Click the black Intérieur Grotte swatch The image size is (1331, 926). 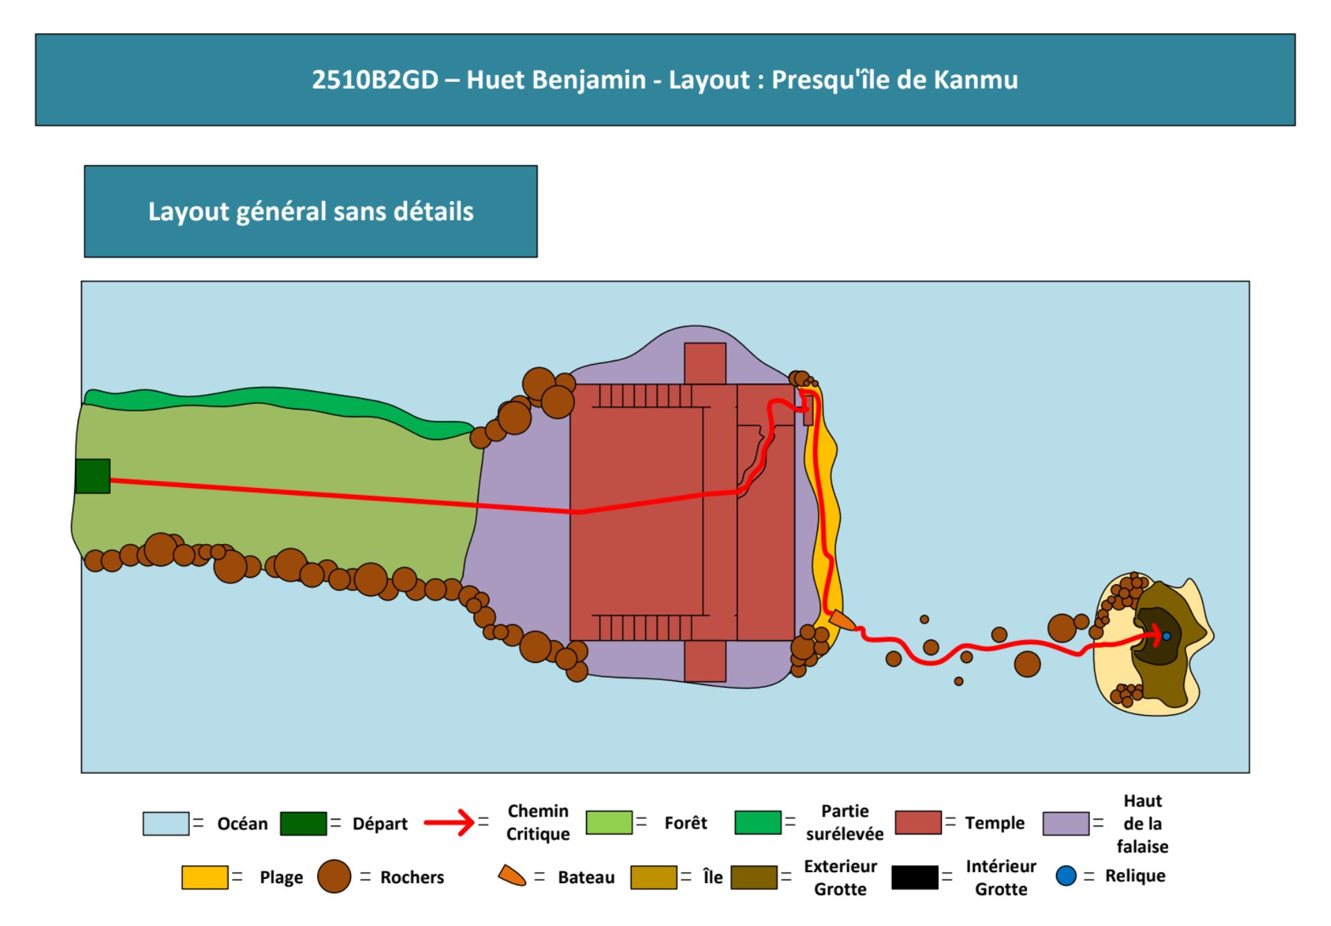pos(915,877)
